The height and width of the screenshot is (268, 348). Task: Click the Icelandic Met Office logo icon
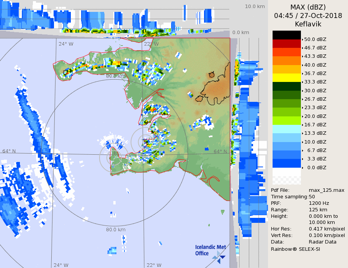pos(219,257)
